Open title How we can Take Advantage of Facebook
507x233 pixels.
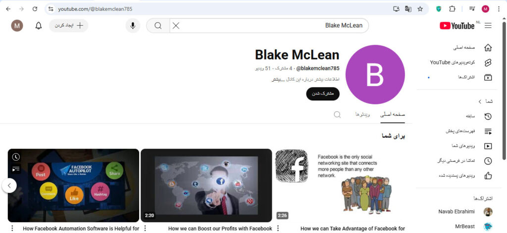(353, 229)
